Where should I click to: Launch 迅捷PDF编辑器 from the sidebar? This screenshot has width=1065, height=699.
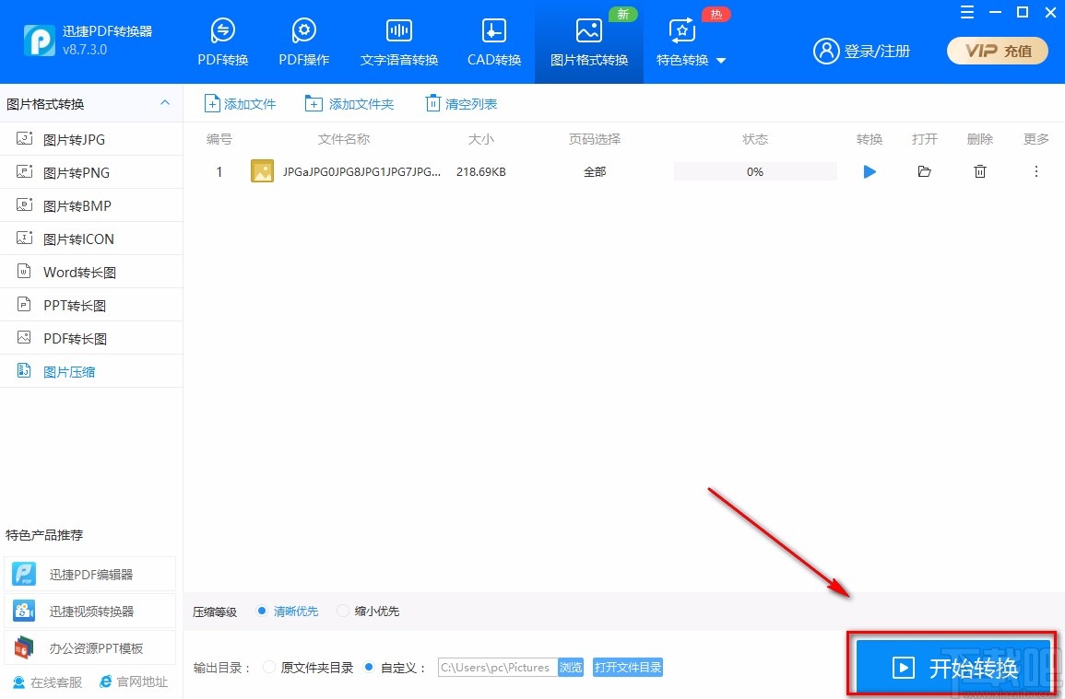click(89, 573)
